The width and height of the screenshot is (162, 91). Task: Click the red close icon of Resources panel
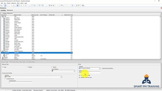coord(161,8)
